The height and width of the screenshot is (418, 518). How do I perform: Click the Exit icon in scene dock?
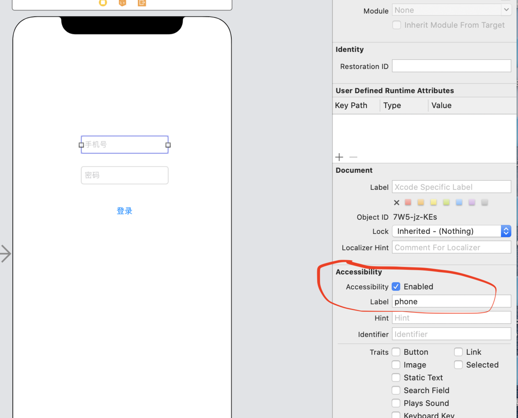tap(142, 3)
